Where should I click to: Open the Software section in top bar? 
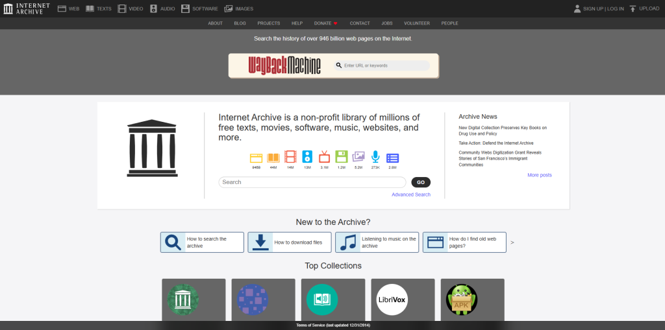[199, 8]
